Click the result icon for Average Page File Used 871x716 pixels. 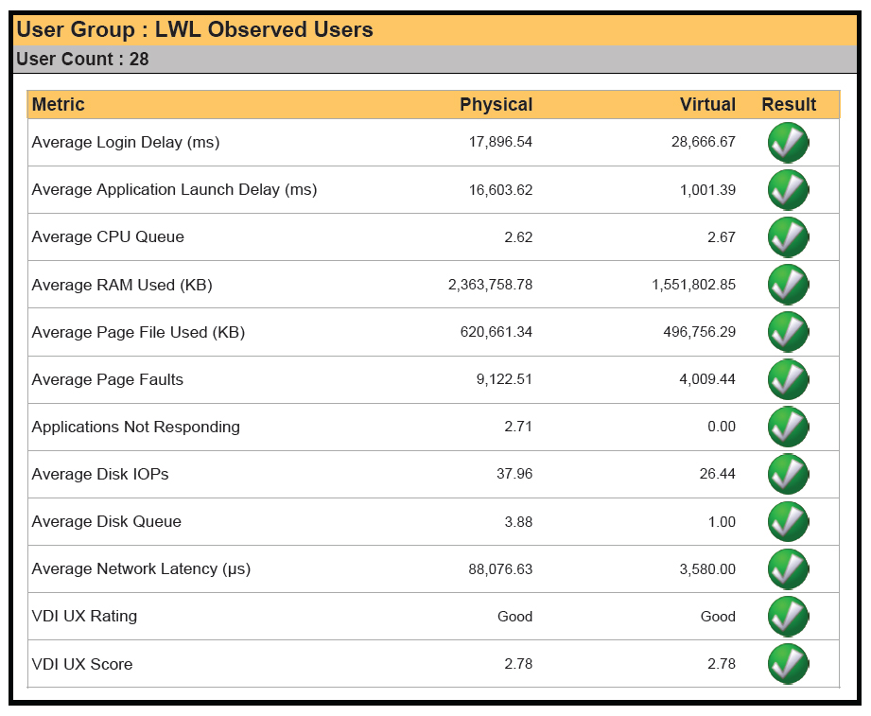pyautogui.click(x=788, y=332)
